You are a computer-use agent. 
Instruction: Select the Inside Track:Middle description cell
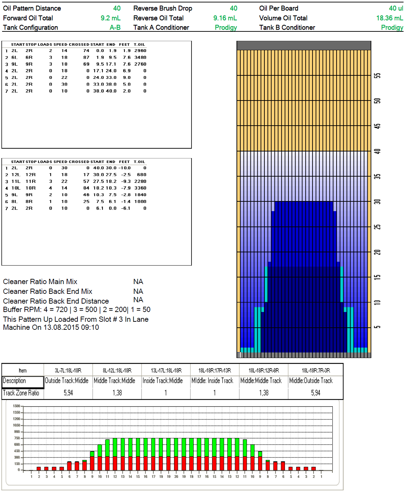[x=163, y=381]
